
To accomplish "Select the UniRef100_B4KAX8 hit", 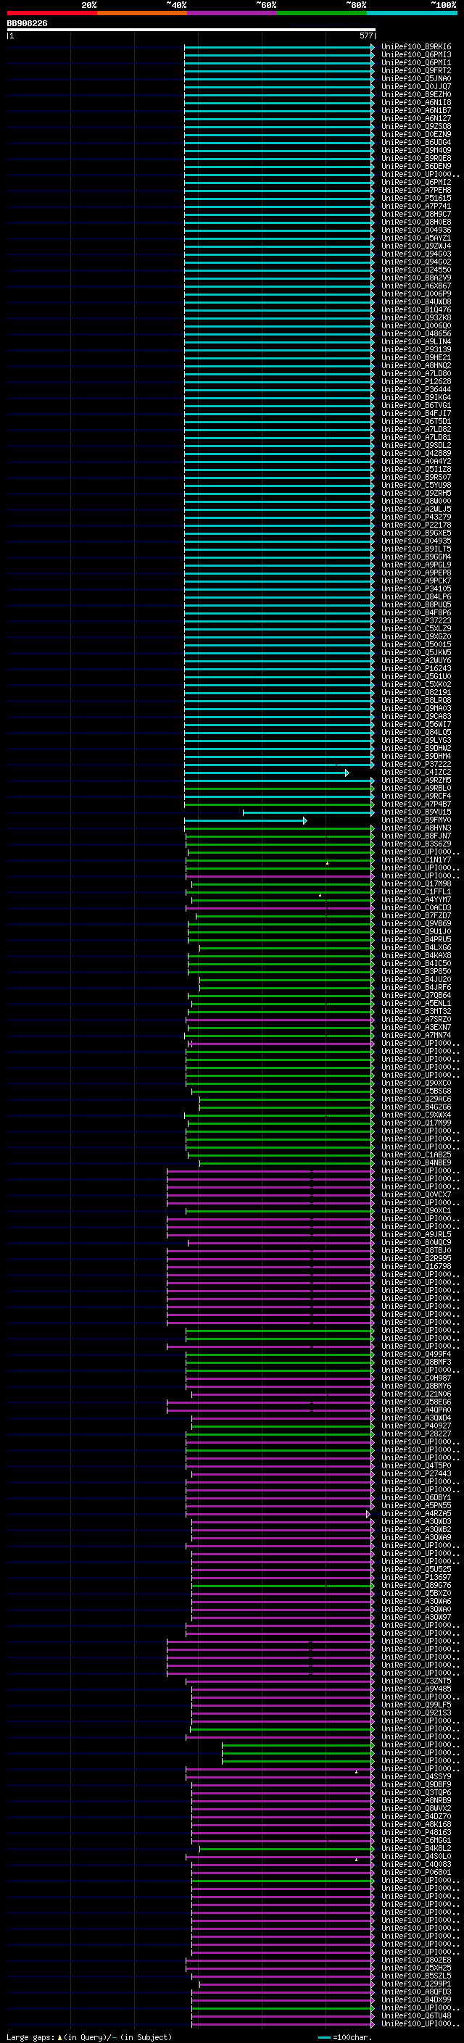I will [x=416, y=956].
